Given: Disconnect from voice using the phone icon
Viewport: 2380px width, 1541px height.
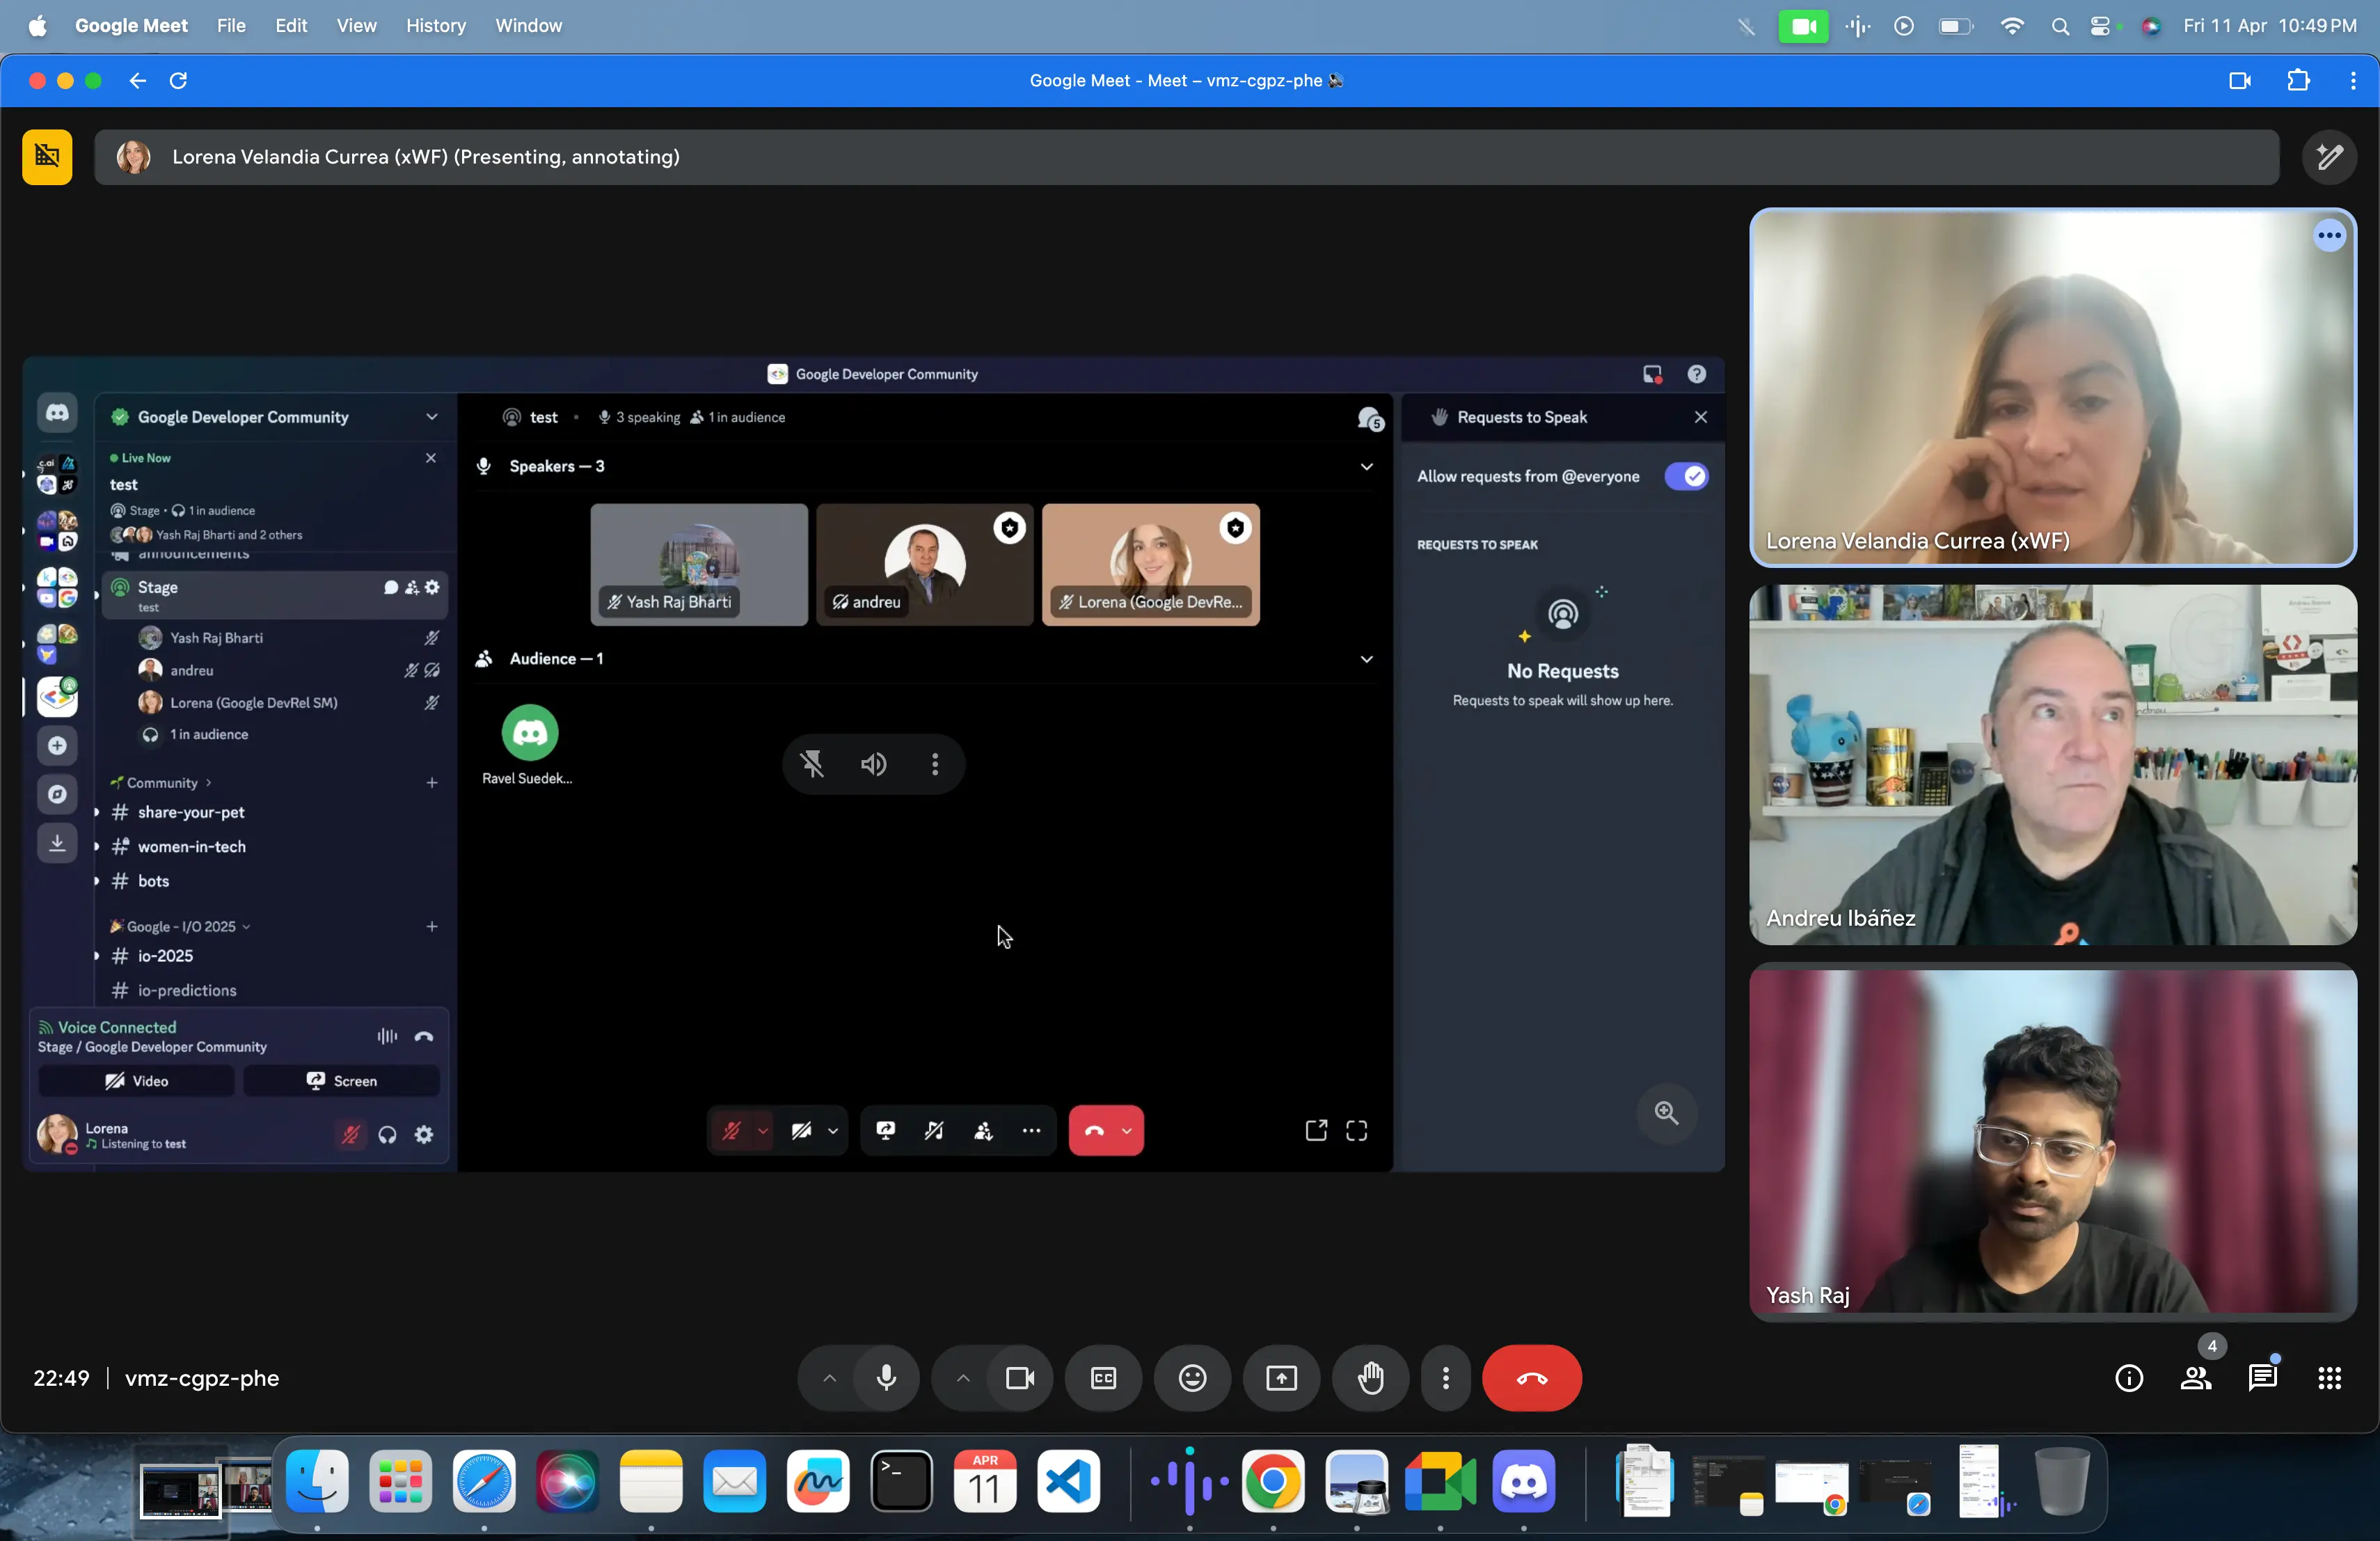Looking at the screenshot, I should (x=424, y=1036).
